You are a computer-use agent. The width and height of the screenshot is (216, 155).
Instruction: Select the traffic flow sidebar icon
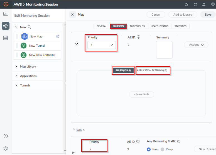tap(6, 26)
